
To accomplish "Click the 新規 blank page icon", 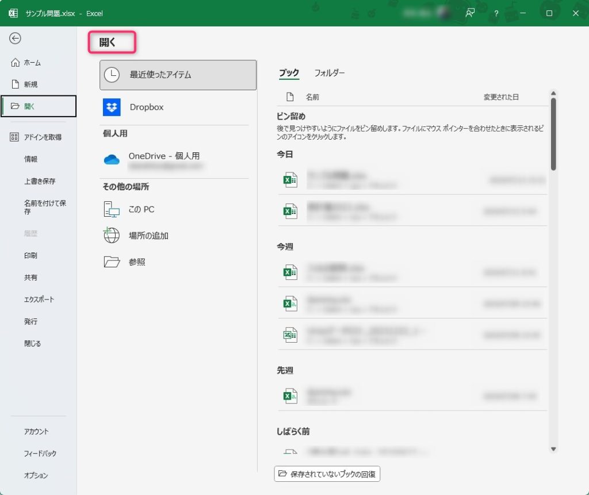I will click(x=16, y=85).
